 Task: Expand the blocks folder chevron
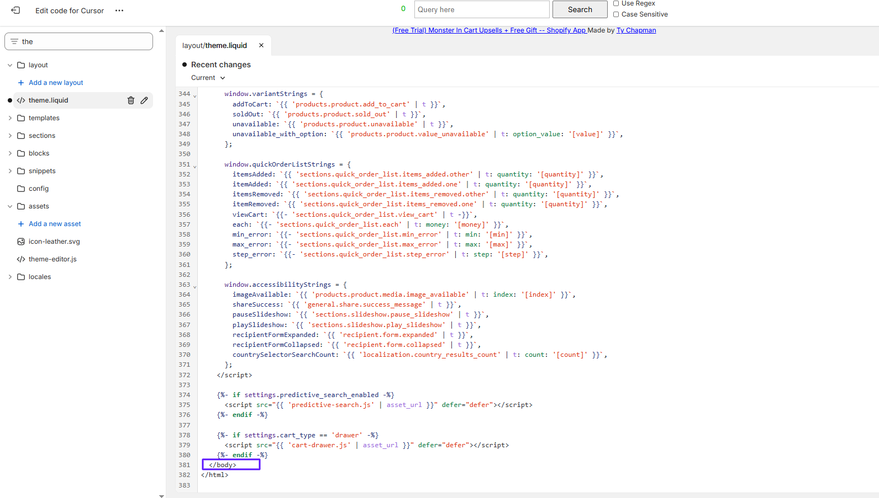[x=10, y=153]
